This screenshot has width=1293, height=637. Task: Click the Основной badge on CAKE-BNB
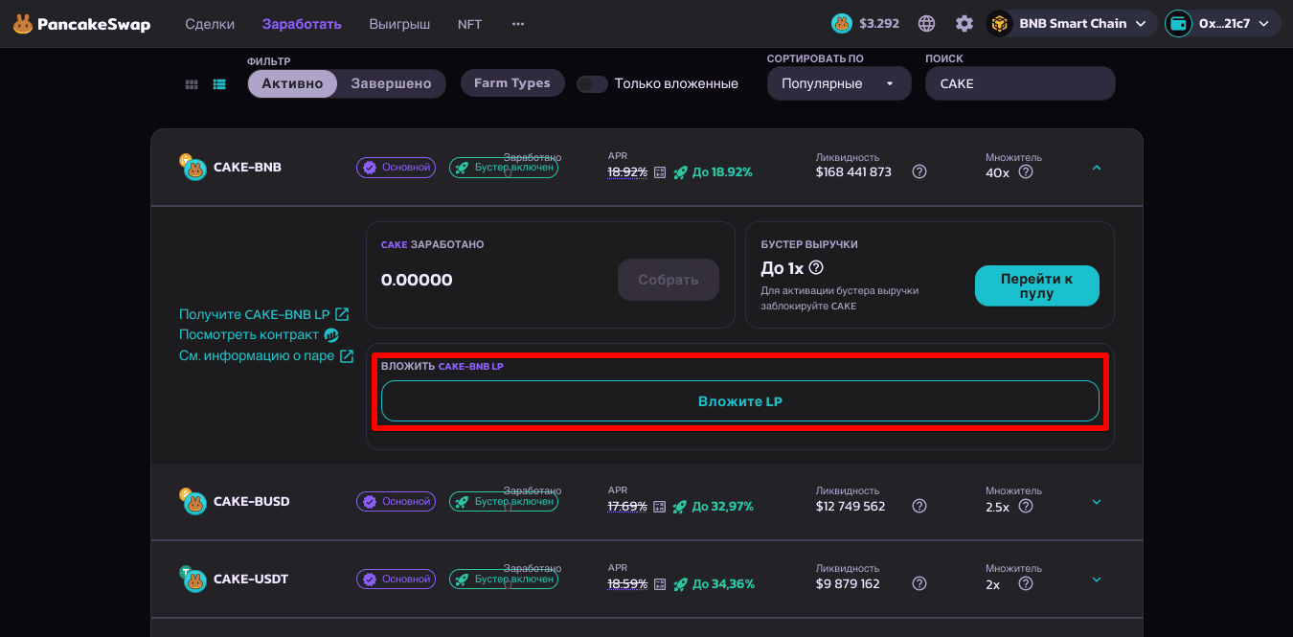pos(396,168)
